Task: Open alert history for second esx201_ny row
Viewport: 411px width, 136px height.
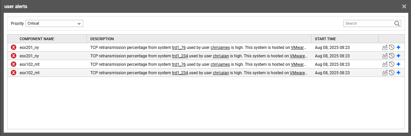Action: click(392, 56)
